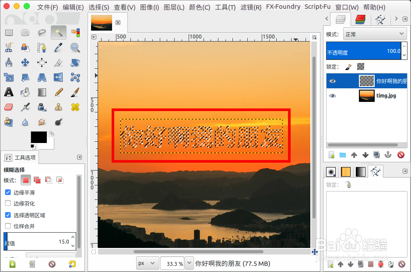Choose add to selection mode
This screenshot has width=411, height=272.
point(37,180)
